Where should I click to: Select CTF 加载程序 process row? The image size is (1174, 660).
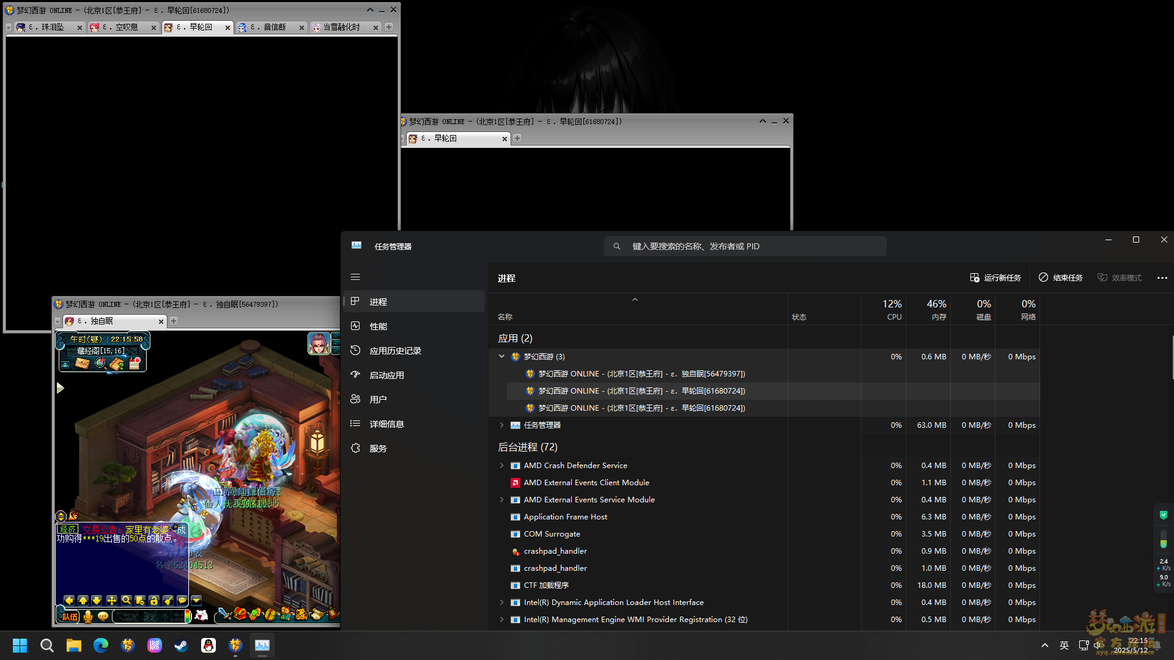764,585
